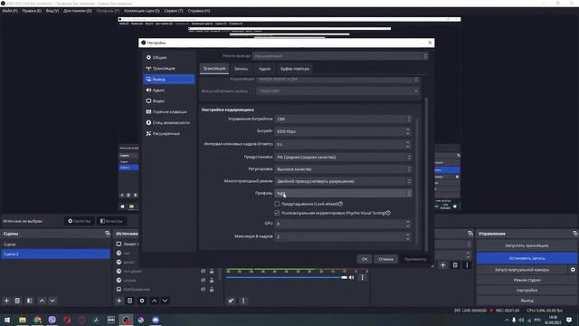Viewport: 579px width, 326px height.
Task: Open Профиль dropdown
Action: pyautogui.click(x=343, y=193)
